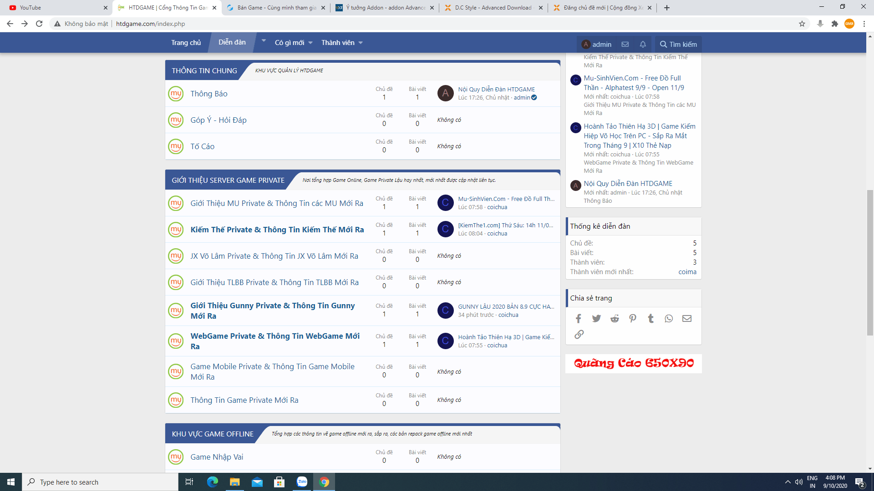Switch to the Bán Game browser tab
Image resolution: width=874 pixels, height=491 pixels.
click(x=276, y=8)
